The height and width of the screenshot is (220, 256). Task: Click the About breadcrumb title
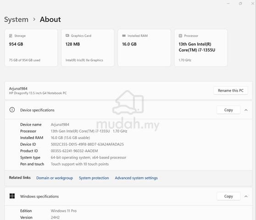click(50, 19)
